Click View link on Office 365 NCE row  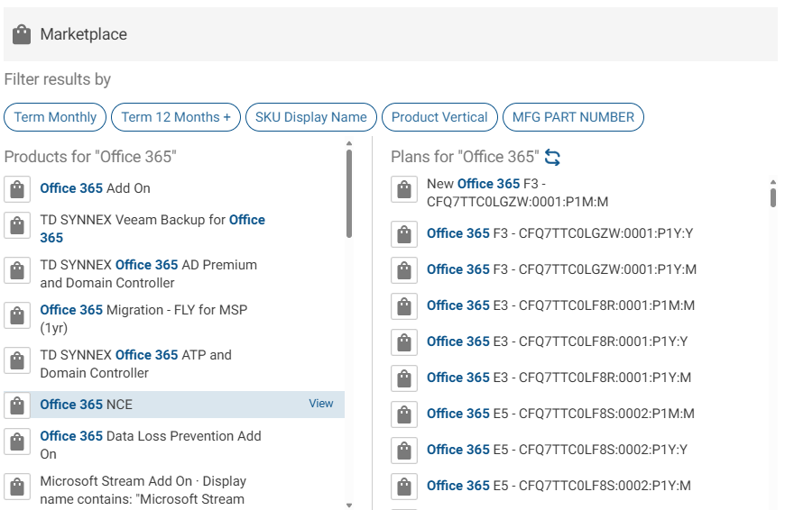pyautogui.click(x=321, y=404)
